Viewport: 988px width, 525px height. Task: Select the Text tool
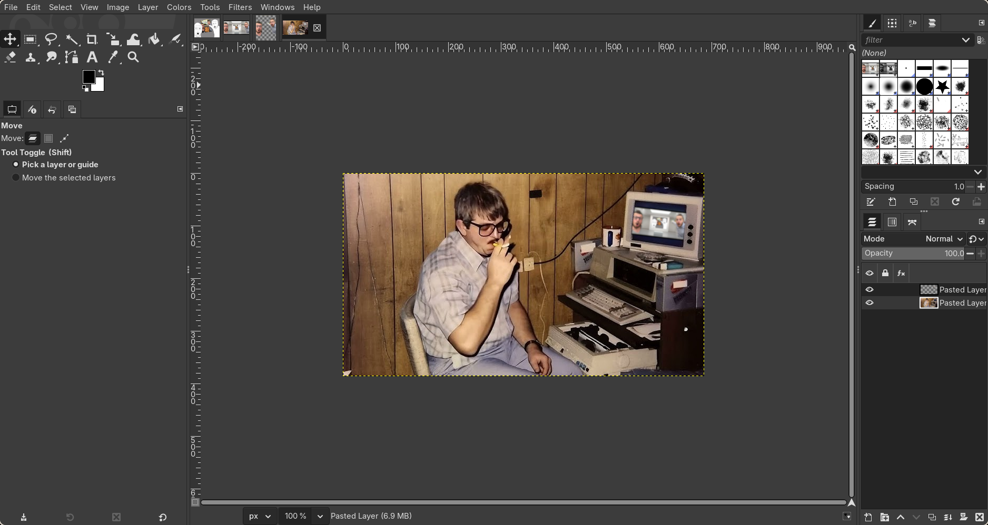(92, 57)
